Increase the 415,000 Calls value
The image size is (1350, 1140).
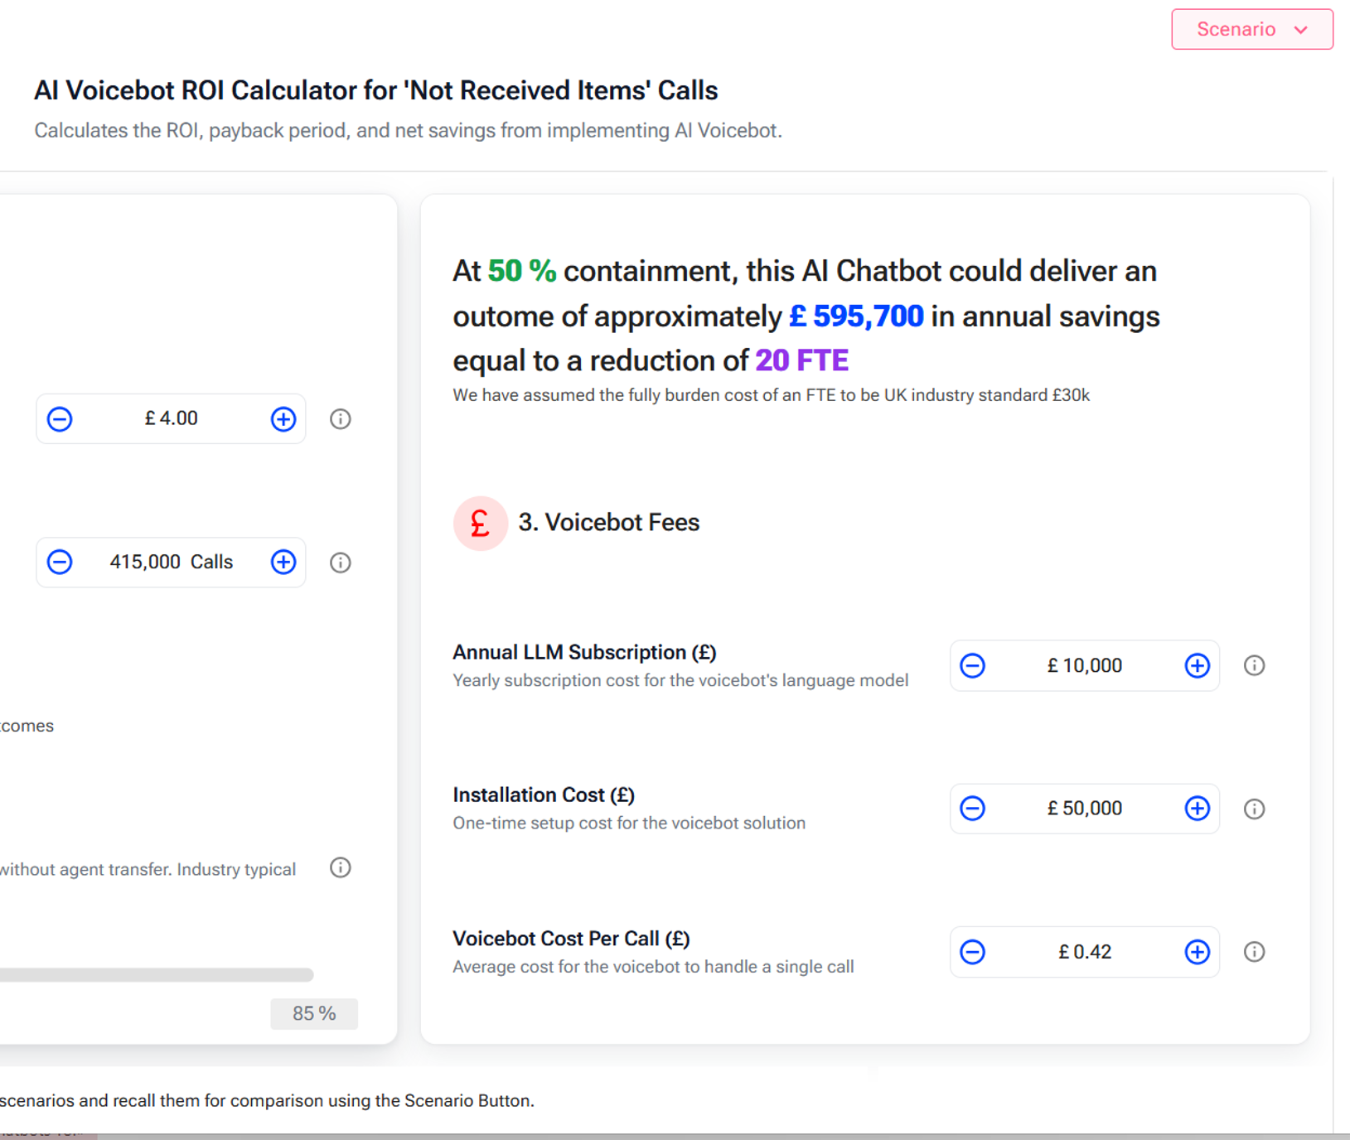pyautogui.click(x=283, y=563)
